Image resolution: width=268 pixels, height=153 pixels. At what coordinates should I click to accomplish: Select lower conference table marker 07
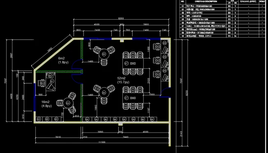[126, 98]
